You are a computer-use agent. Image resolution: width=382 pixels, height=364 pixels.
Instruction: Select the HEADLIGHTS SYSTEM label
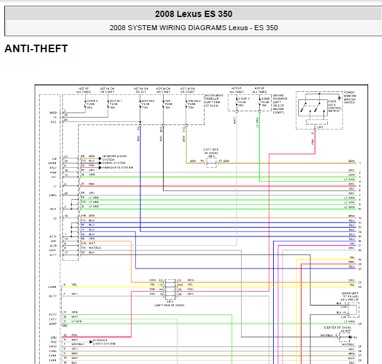tap(118, 168)
